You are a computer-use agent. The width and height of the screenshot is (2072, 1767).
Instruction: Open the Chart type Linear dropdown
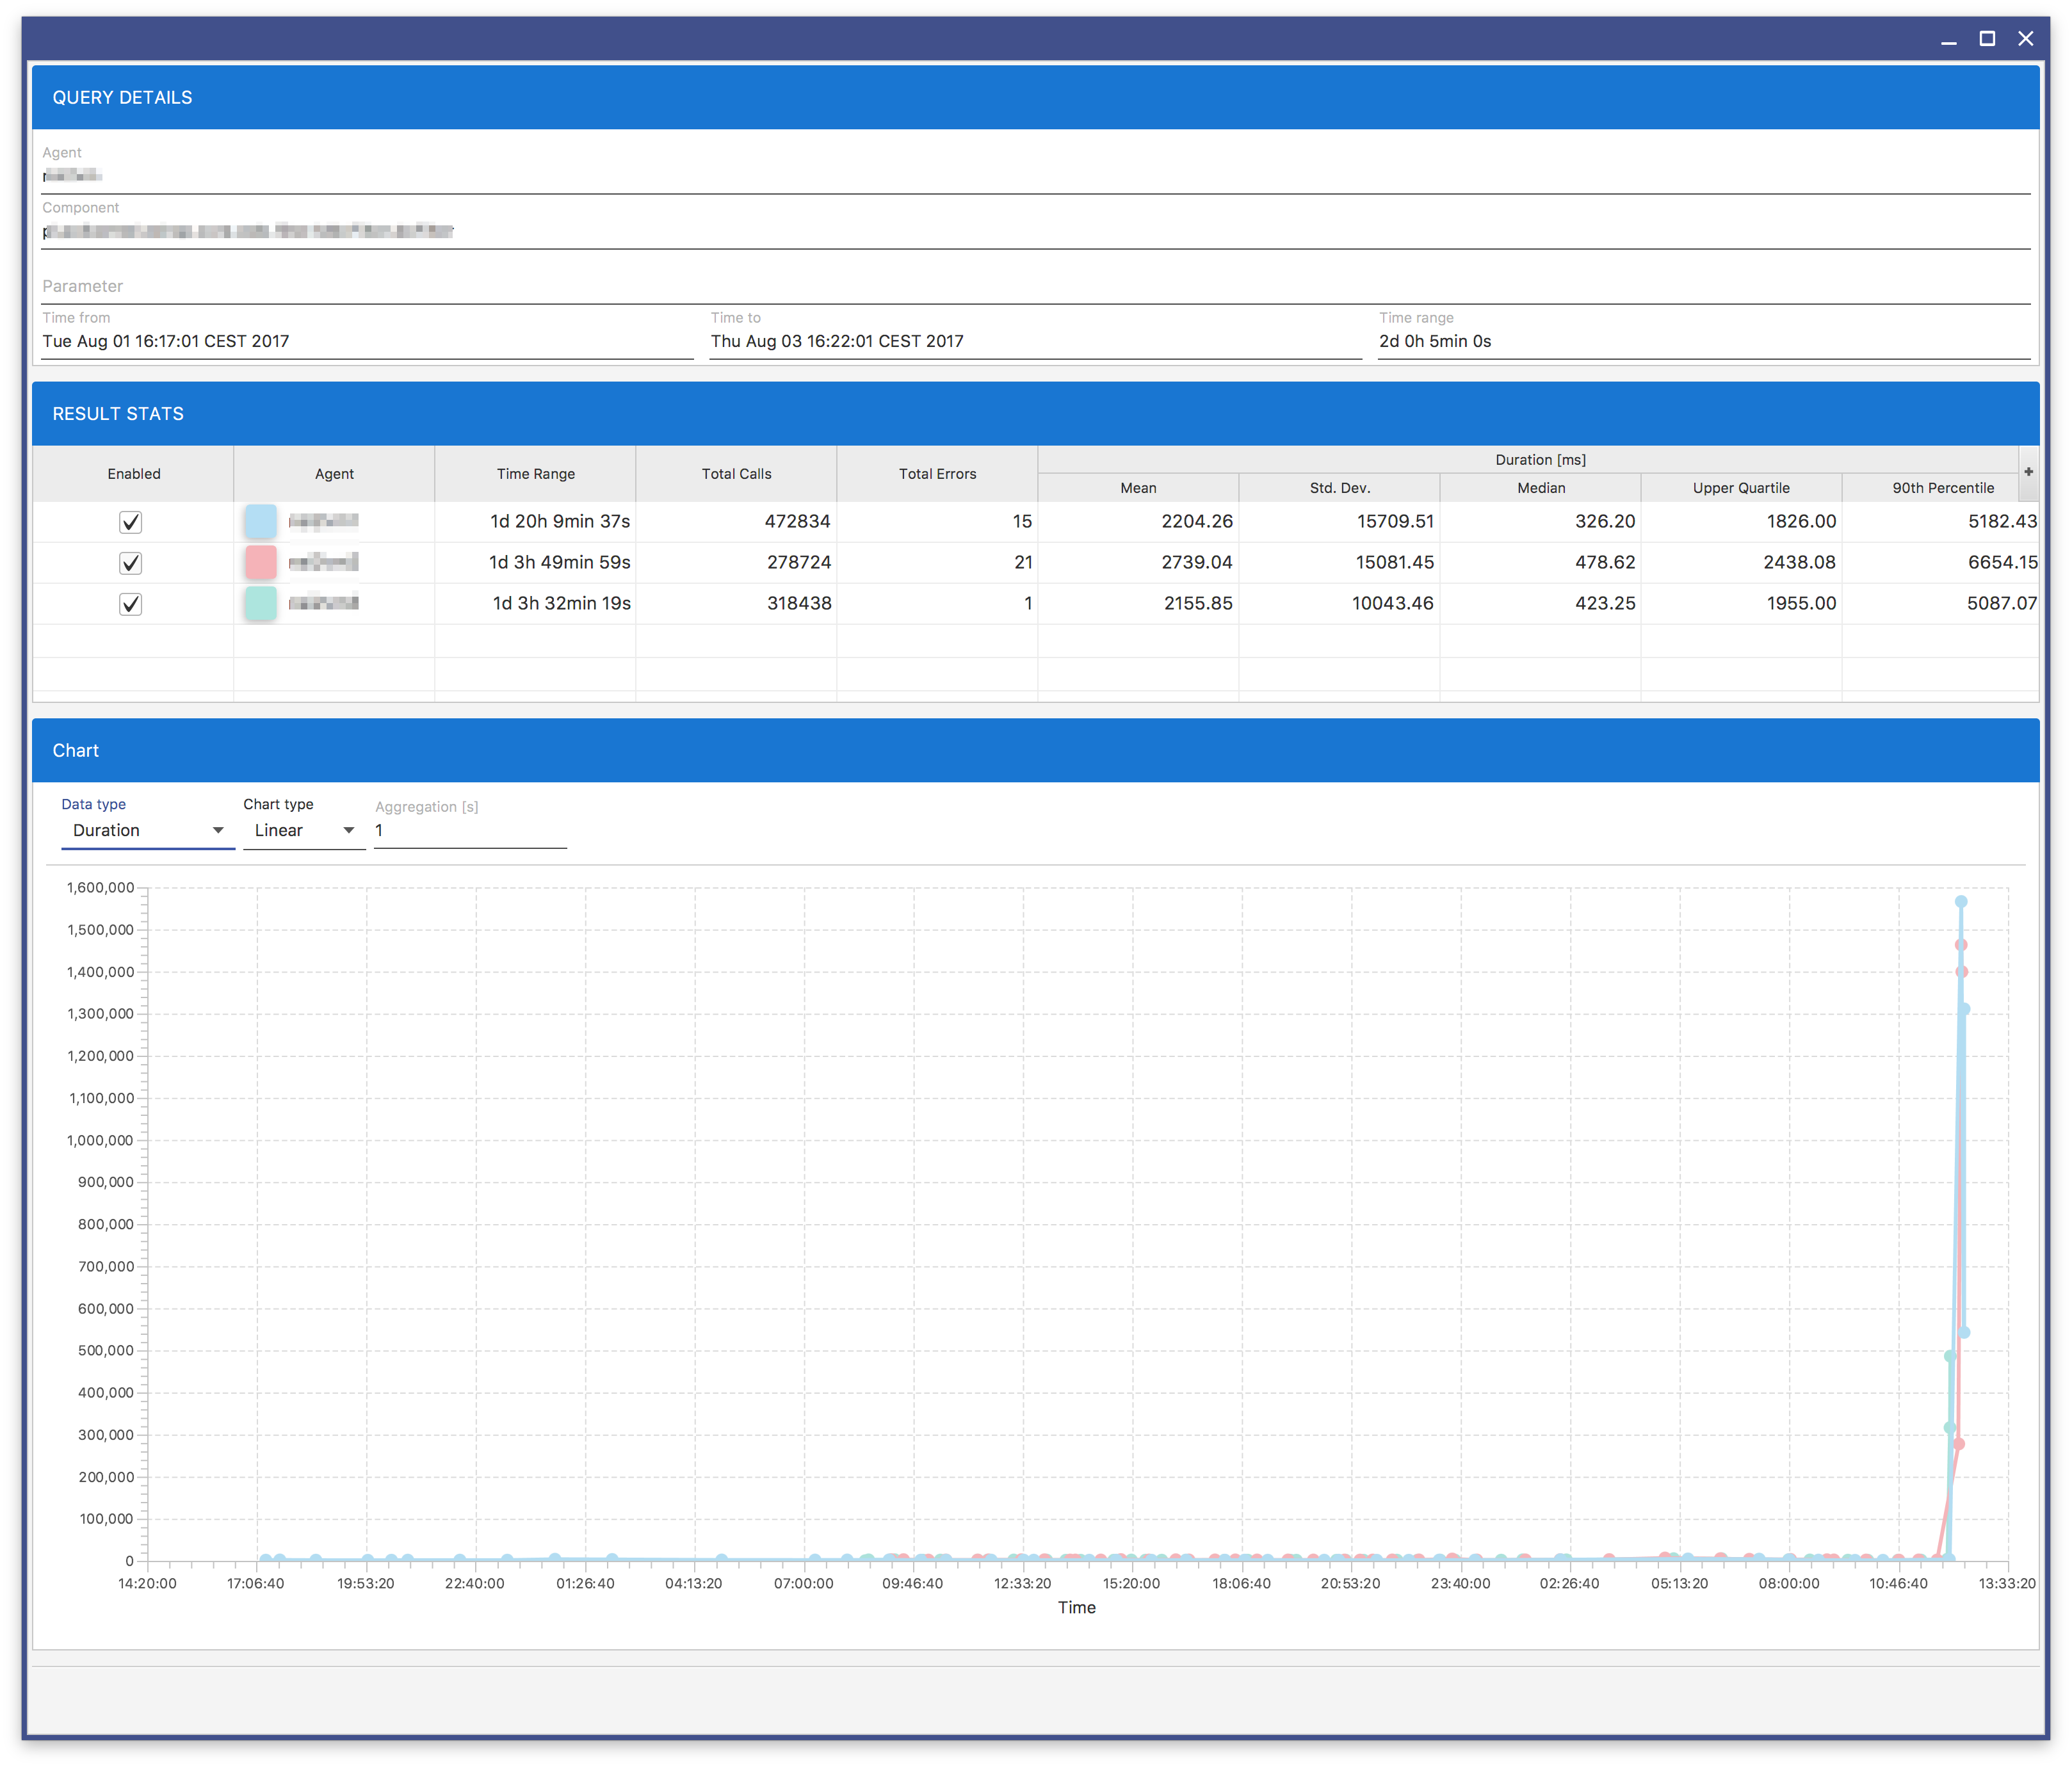304,830
